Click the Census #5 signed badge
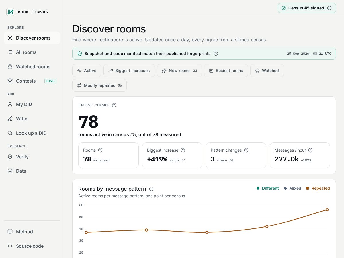 coord(307,8)
